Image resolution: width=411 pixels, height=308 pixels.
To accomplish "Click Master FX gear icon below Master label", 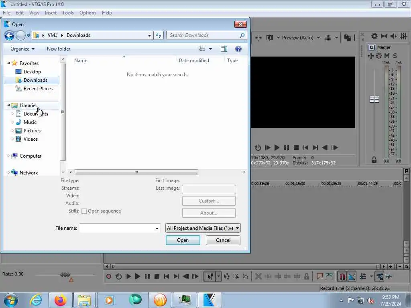I will [x=379, y=56].
